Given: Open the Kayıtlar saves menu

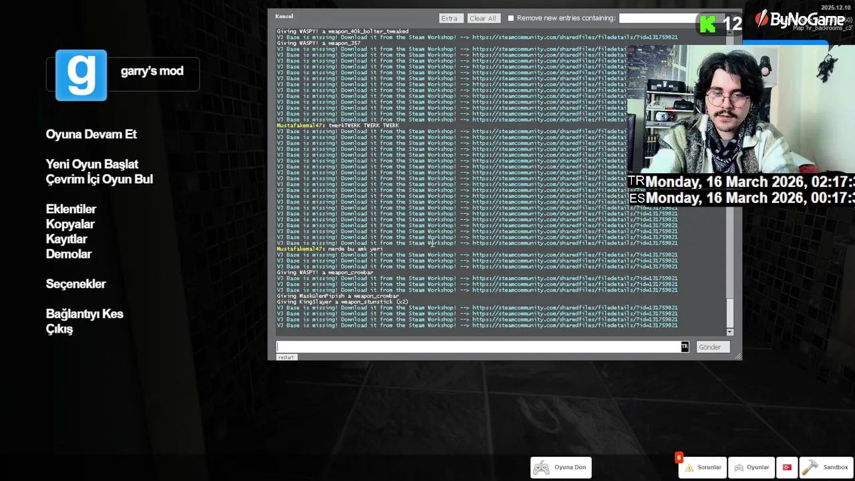Looking at the screenshot, I should click(66, 239).
